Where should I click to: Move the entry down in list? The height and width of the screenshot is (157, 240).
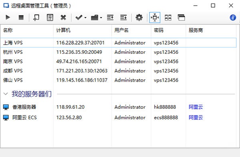coord(123,18)
